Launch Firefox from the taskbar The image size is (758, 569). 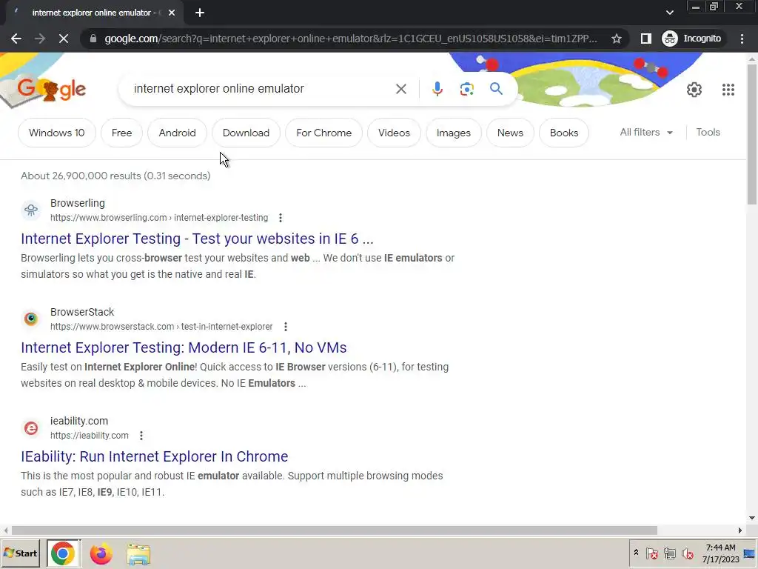pos(101,553)
